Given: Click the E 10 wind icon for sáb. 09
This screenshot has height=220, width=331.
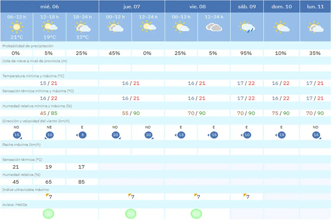Looking at the screenshot, I should click(246, 135).
